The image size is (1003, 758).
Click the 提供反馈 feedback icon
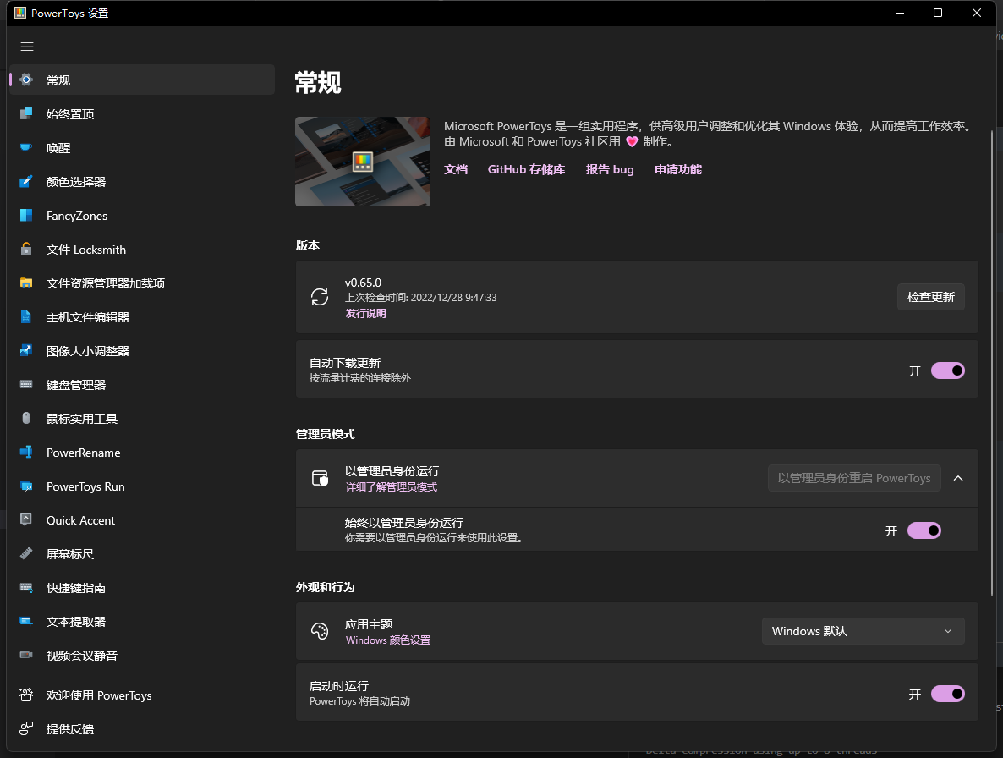point(26,729)
